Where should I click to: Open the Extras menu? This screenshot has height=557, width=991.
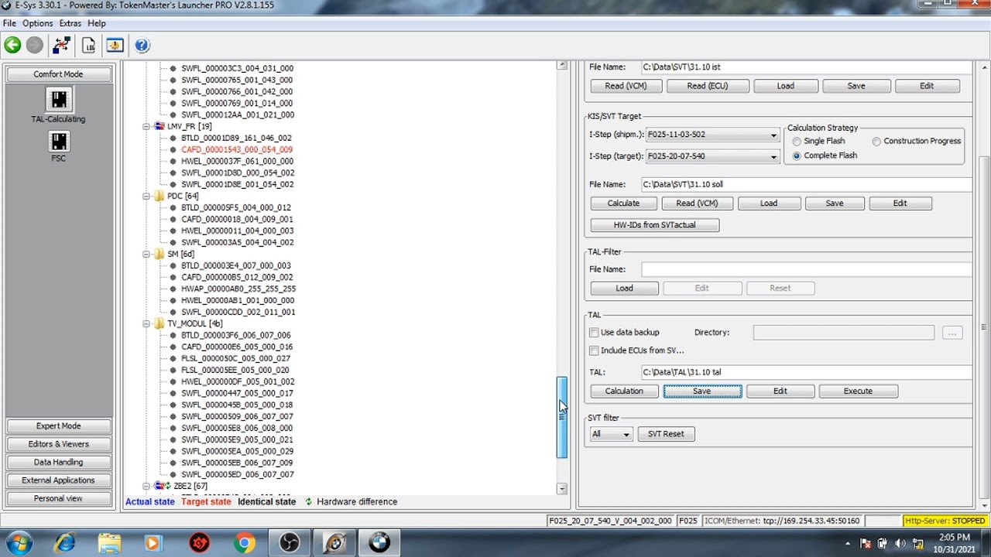point(70,23)
